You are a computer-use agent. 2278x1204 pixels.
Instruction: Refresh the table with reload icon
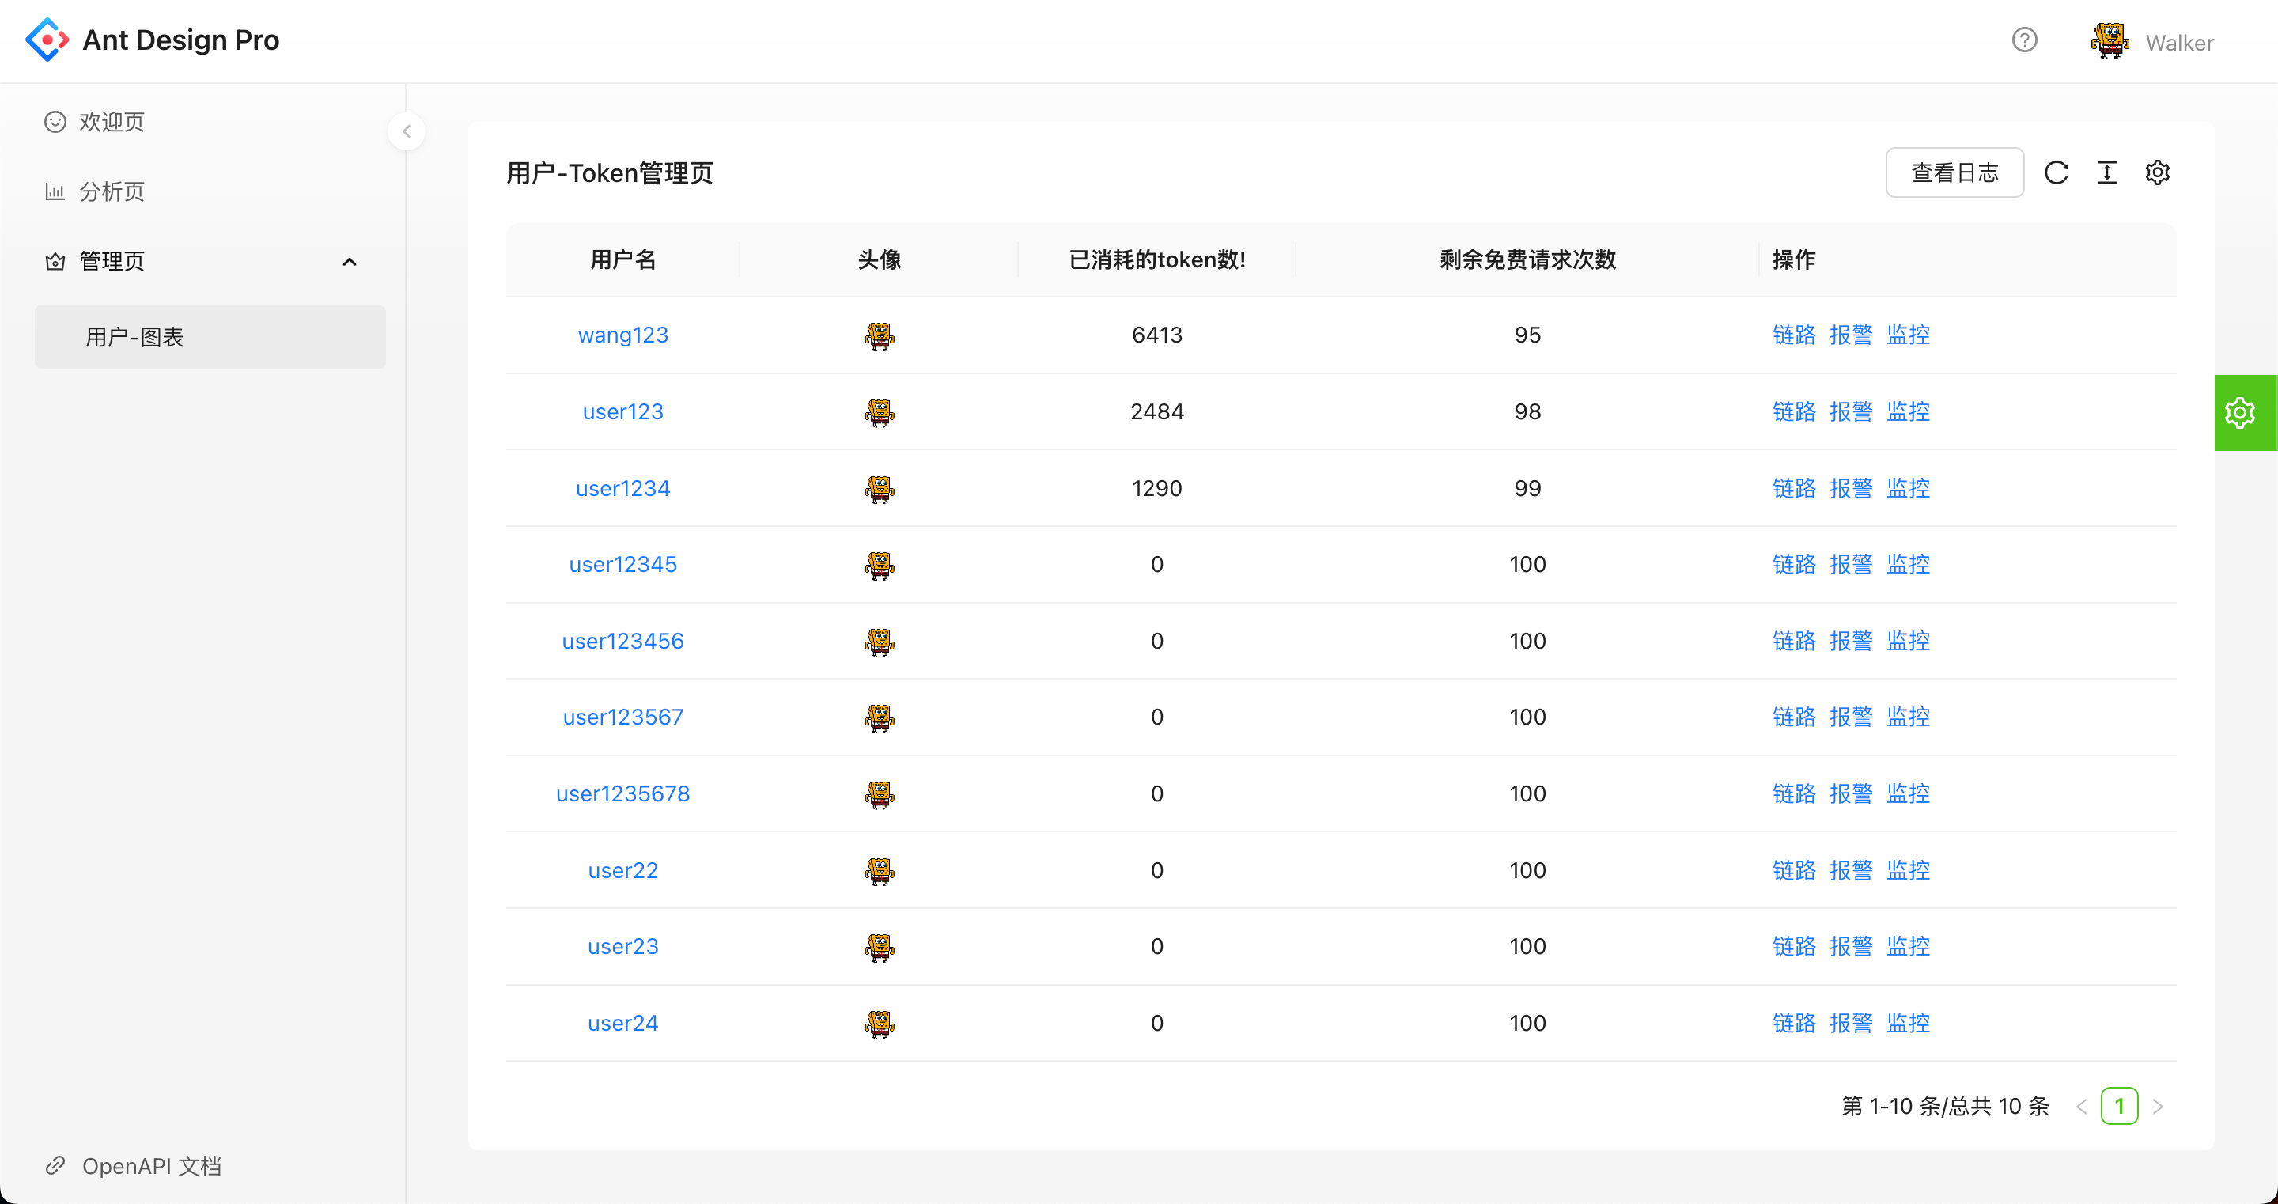pyautogui.click(x=2056, y=172)
